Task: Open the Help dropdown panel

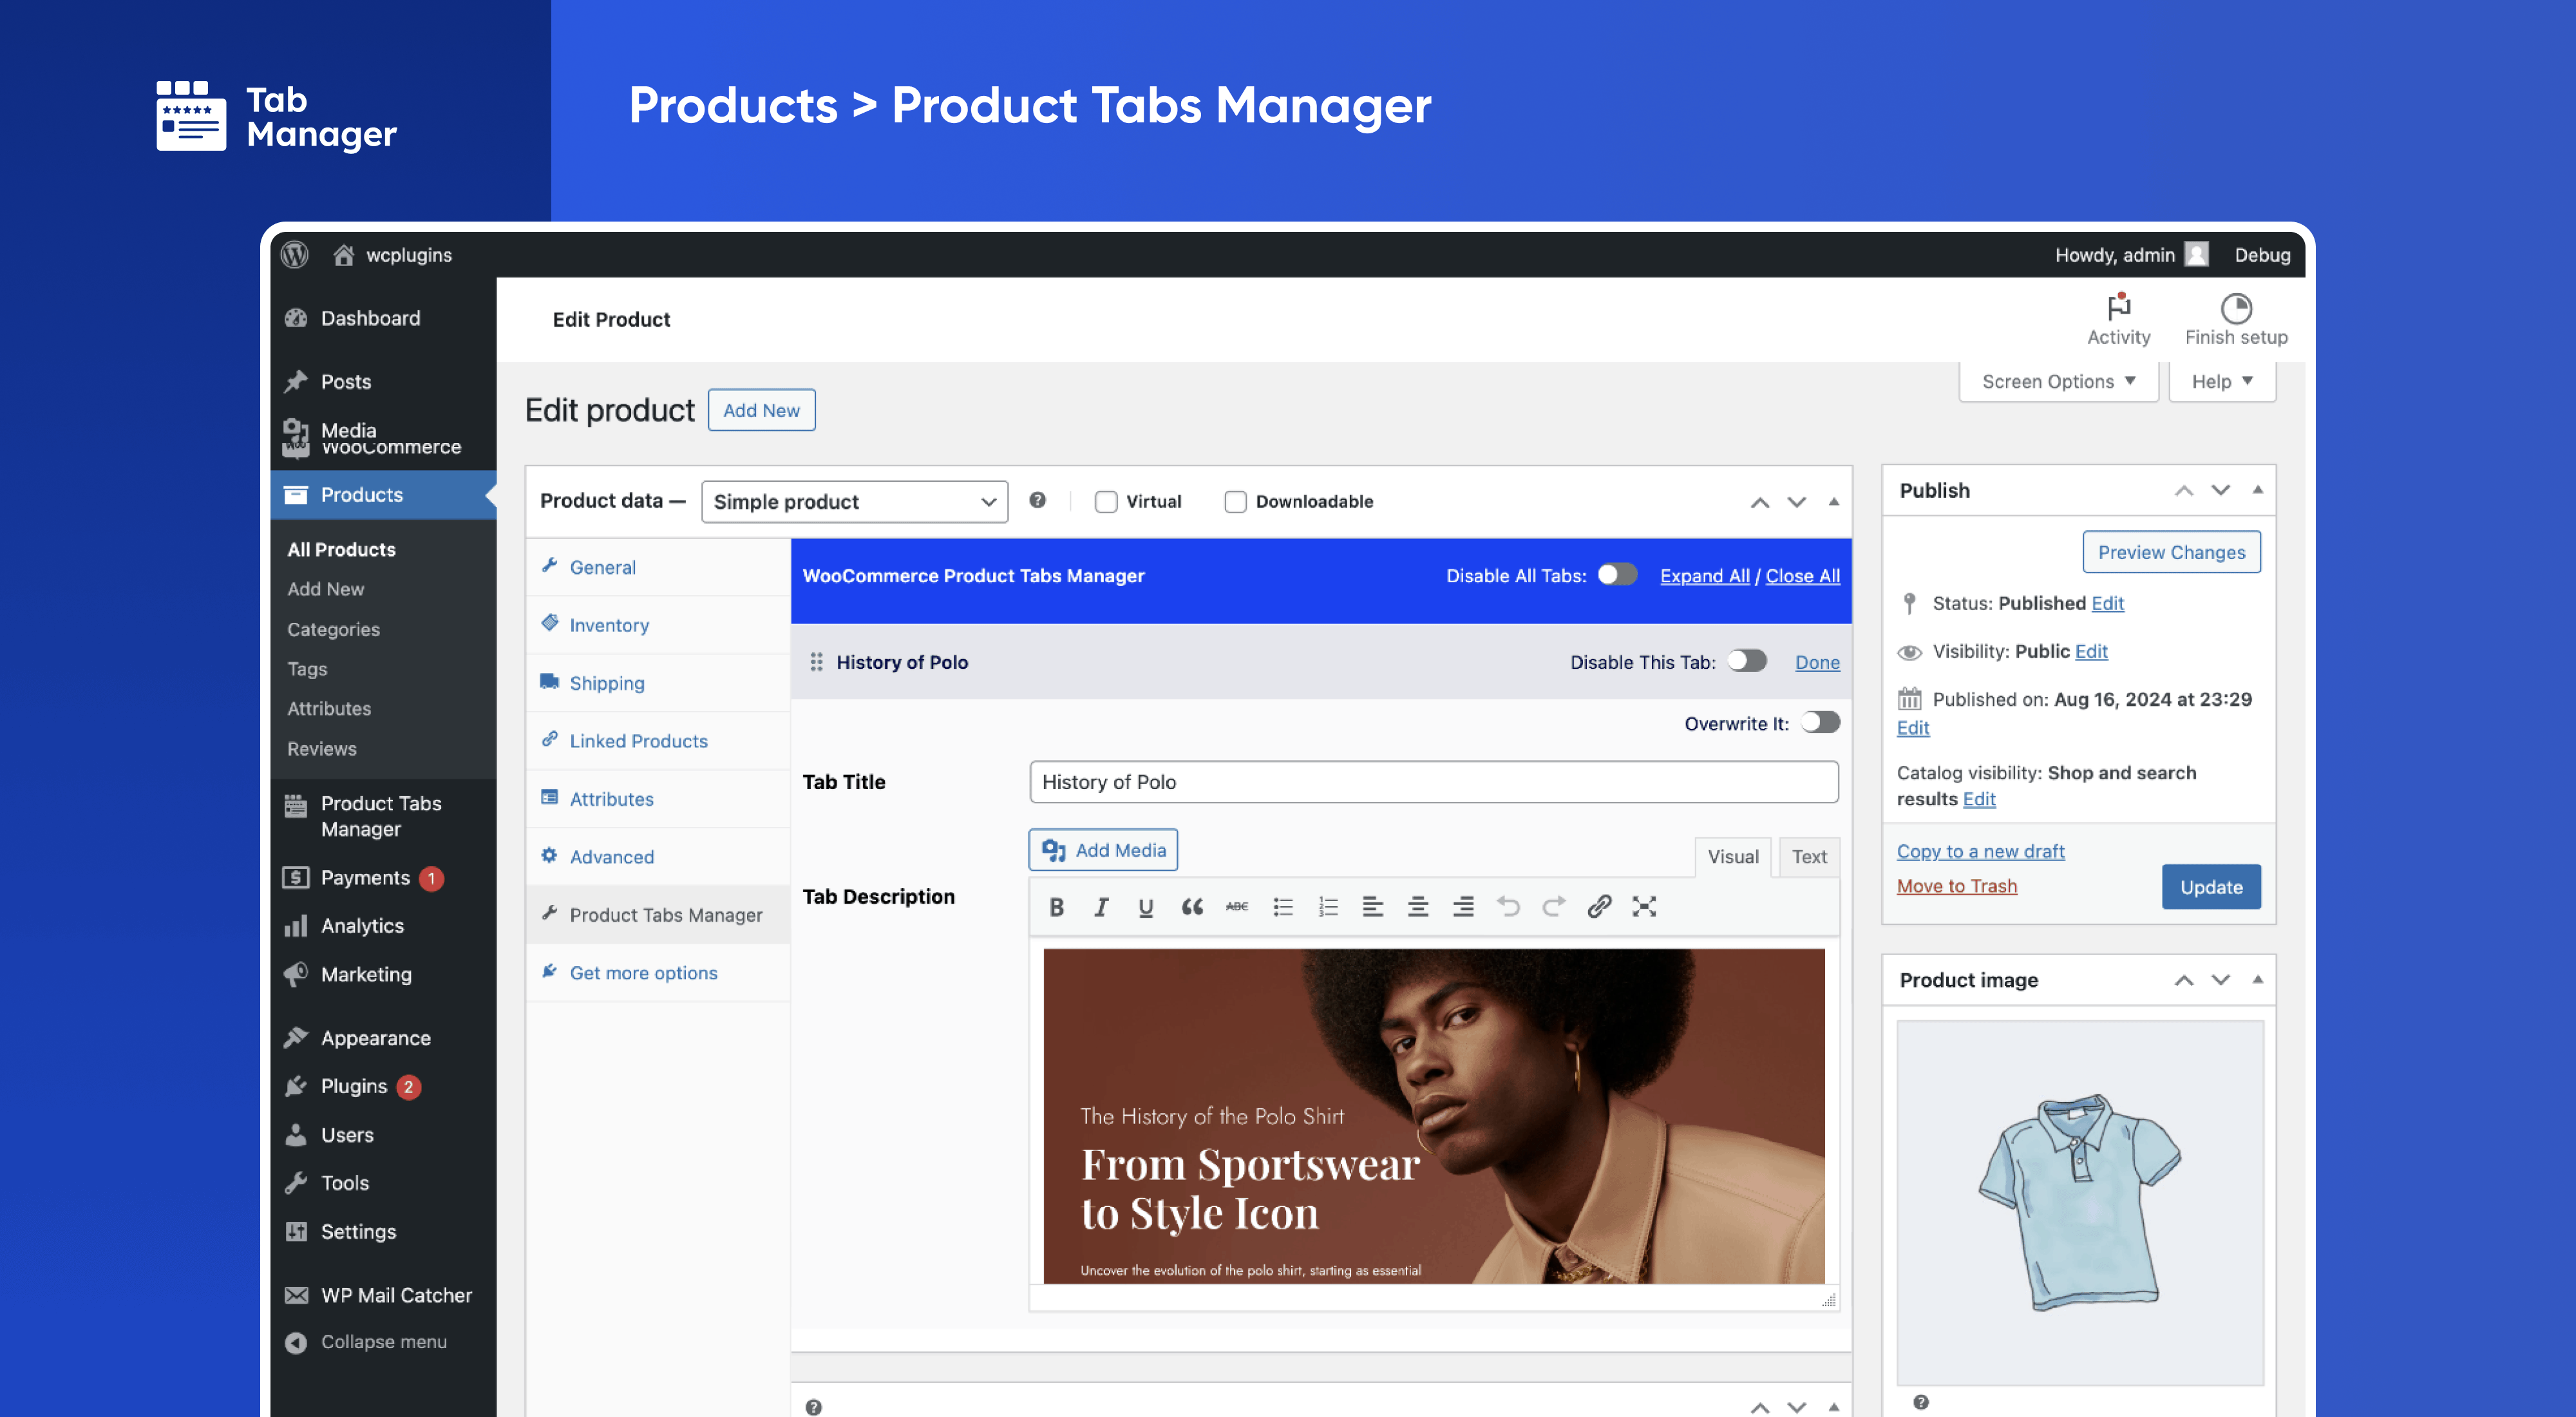Action: tap(2221, 381)
